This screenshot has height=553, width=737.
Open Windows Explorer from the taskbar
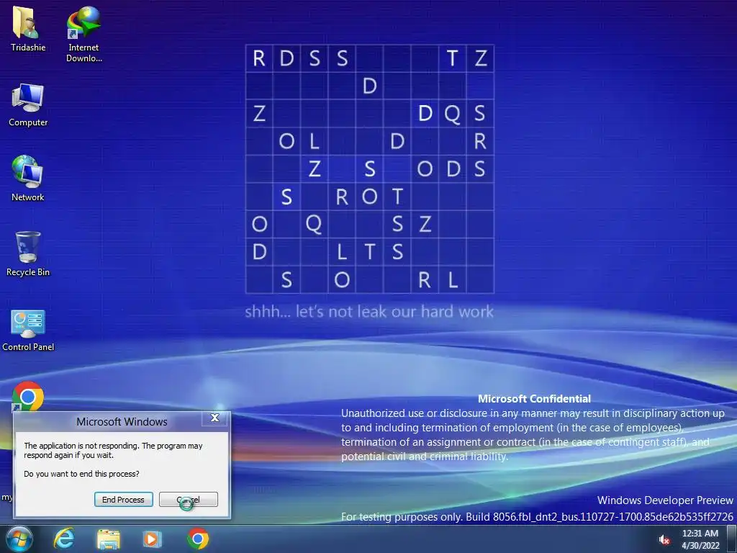click(108, 539)
